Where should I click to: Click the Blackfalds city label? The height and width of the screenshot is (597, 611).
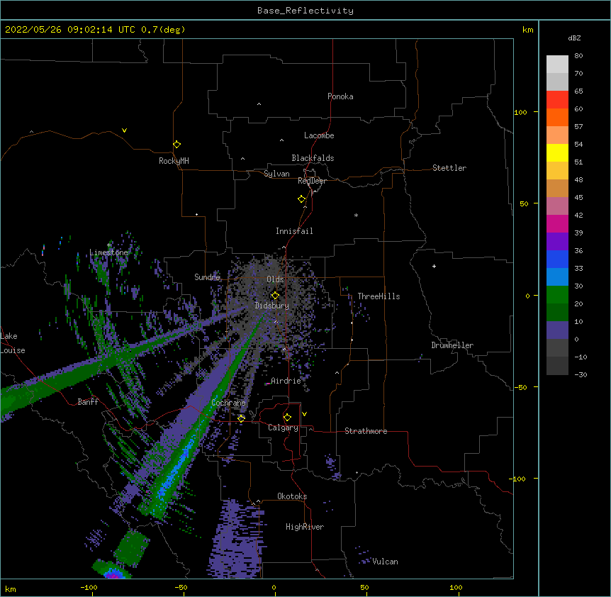(x=313, y=158)
